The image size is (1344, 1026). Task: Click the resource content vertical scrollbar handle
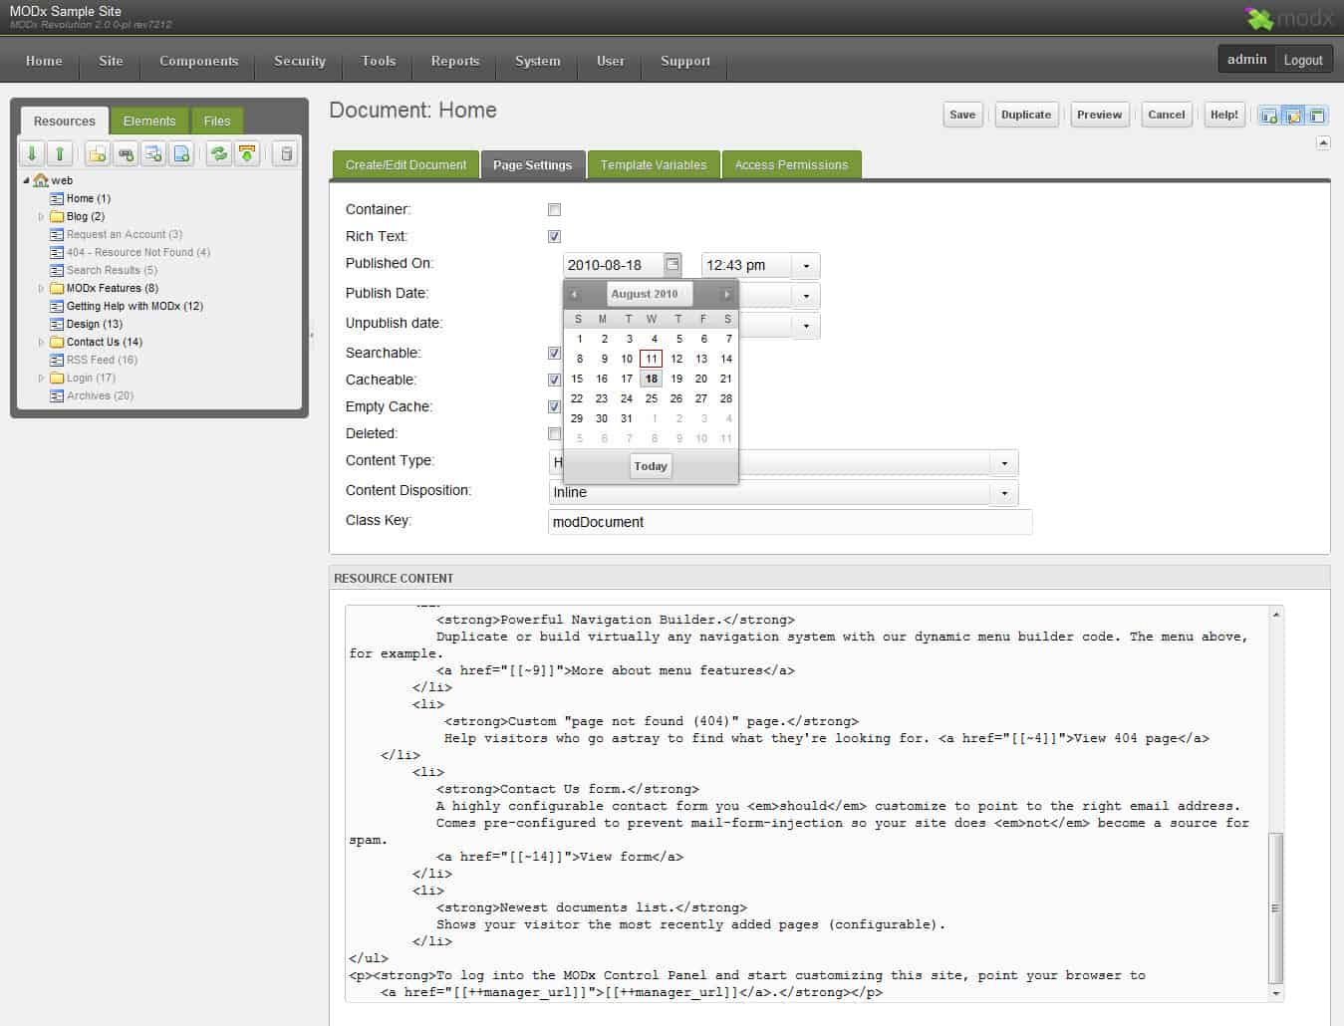[1275, 906]
